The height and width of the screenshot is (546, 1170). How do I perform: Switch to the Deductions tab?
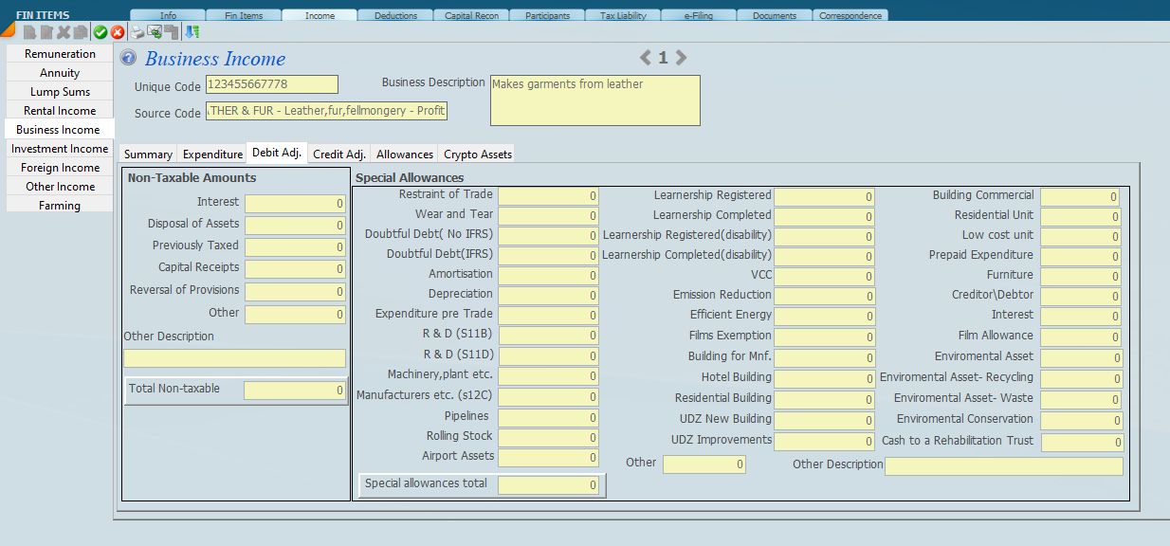(395, 15)
